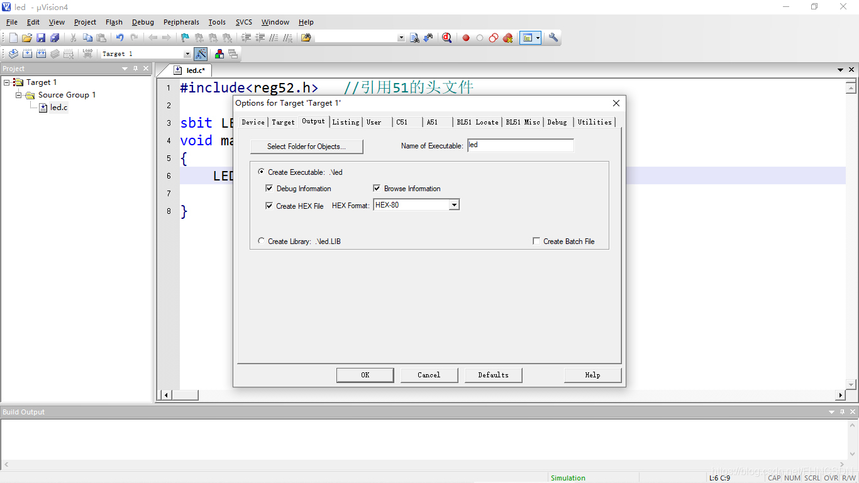Save the current file via floppy icon
Image resolution: width=859 pixels, height=483 pixels.
pos(41,38)
